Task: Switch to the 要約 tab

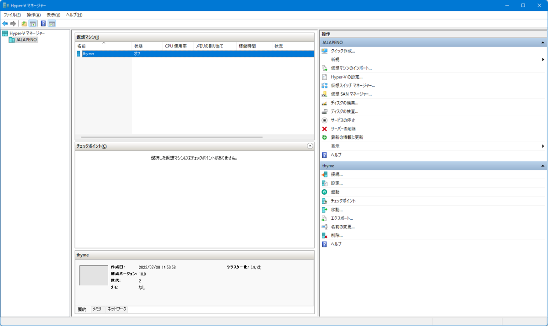Action: pyautogui.click(x=82, y=309)
